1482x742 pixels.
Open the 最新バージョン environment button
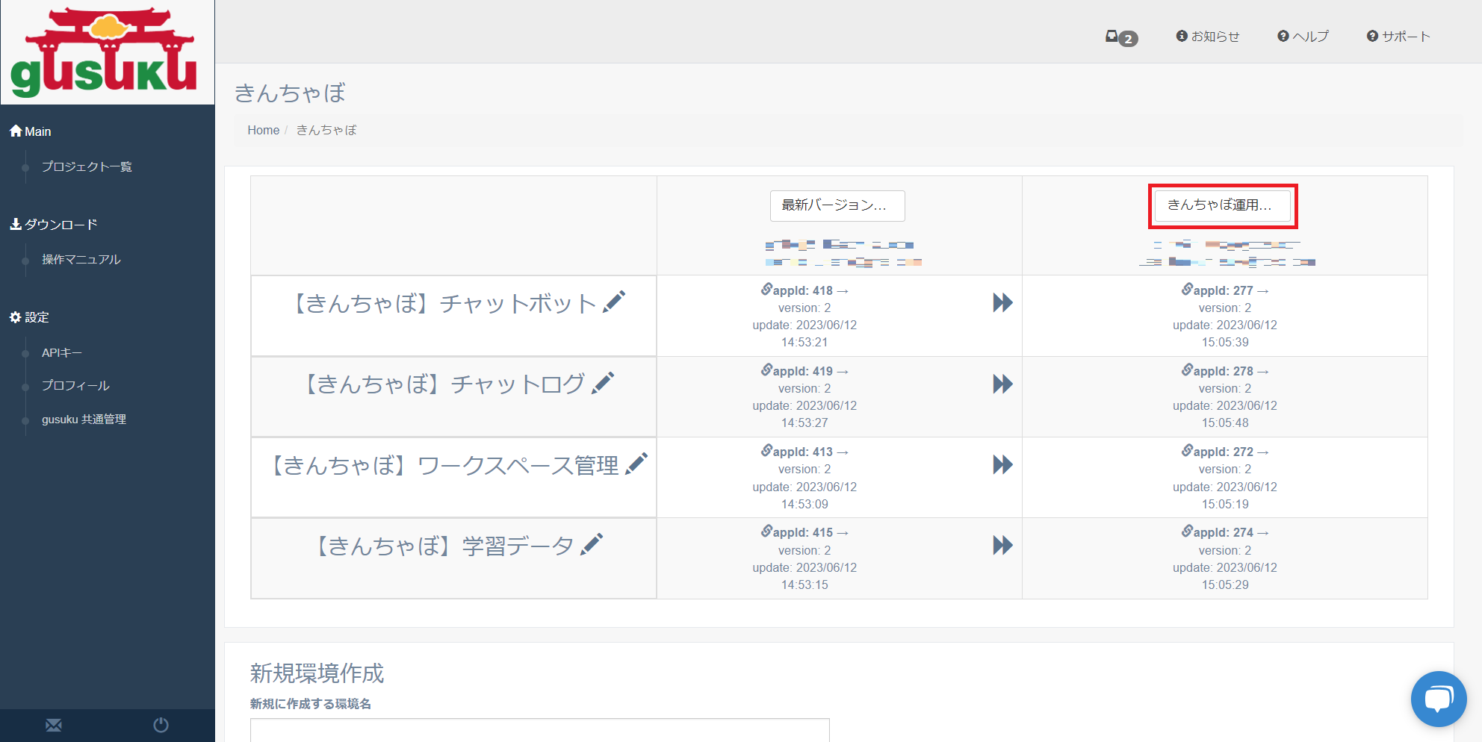(x=837, y=205)
